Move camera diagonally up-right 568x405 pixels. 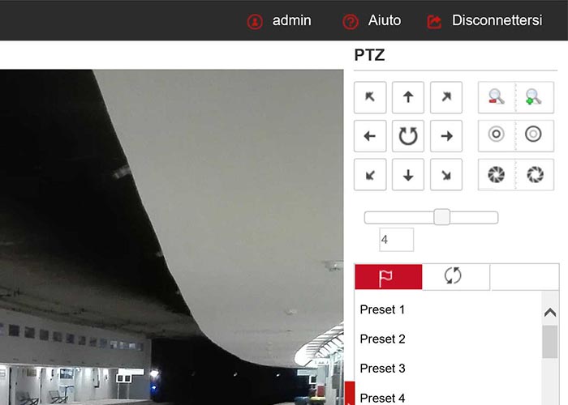click(446, 97)
